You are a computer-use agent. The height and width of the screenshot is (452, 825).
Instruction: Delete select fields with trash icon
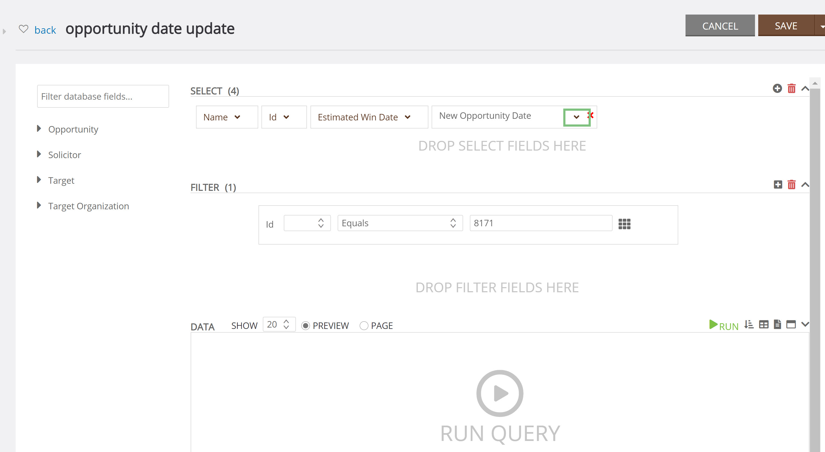click(x=791, y=88)
